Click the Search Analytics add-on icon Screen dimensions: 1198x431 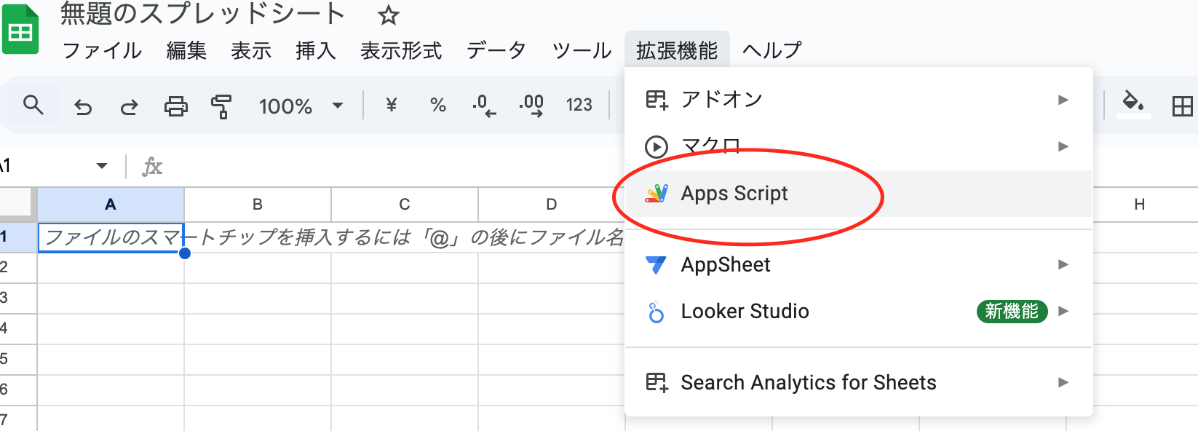[x=656, y=383]
